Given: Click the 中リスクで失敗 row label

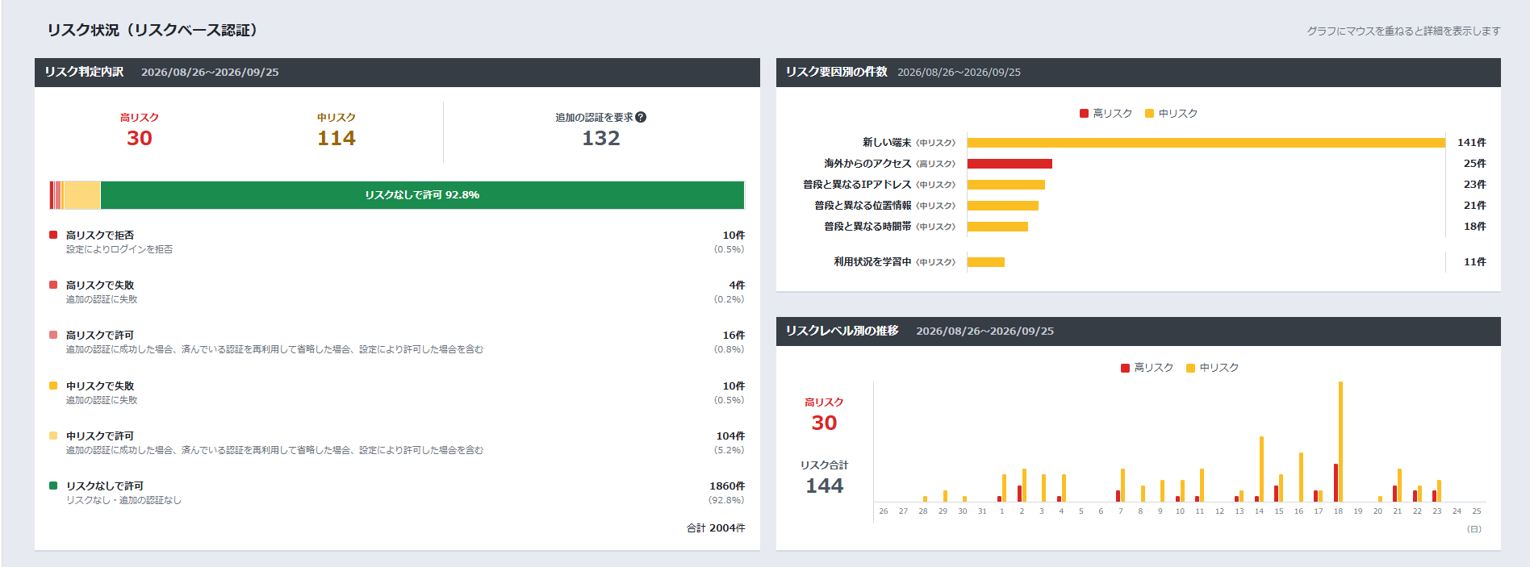Looking at the screenshot, I should pyautogui.click(x=100, y=386).
